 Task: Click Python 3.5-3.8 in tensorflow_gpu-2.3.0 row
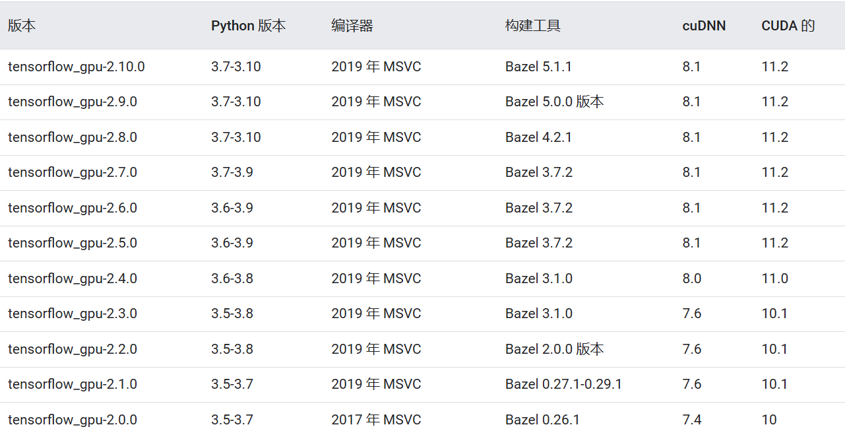click(232, 314)
